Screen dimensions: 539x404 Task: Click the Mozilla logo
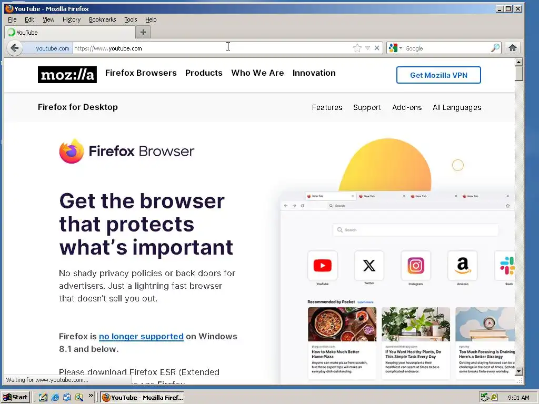(67, 75)
